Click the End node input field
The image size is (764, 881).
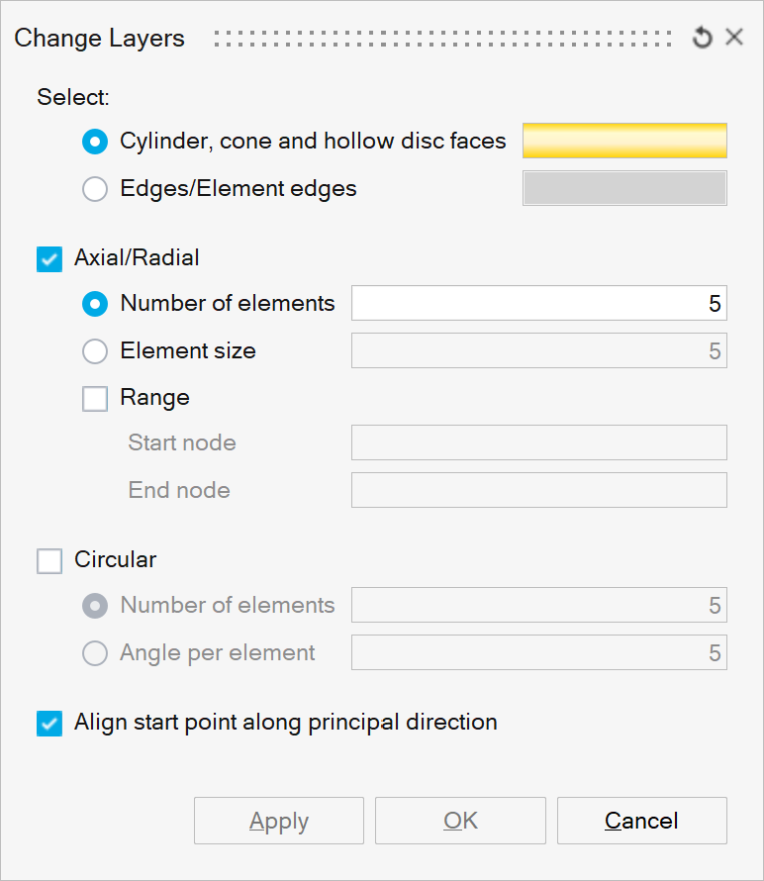538,490
